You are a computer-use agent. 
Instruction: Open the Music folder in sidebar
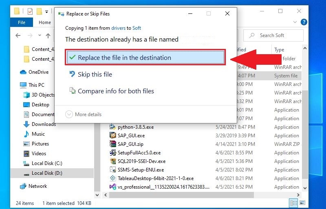click(34, 134)
